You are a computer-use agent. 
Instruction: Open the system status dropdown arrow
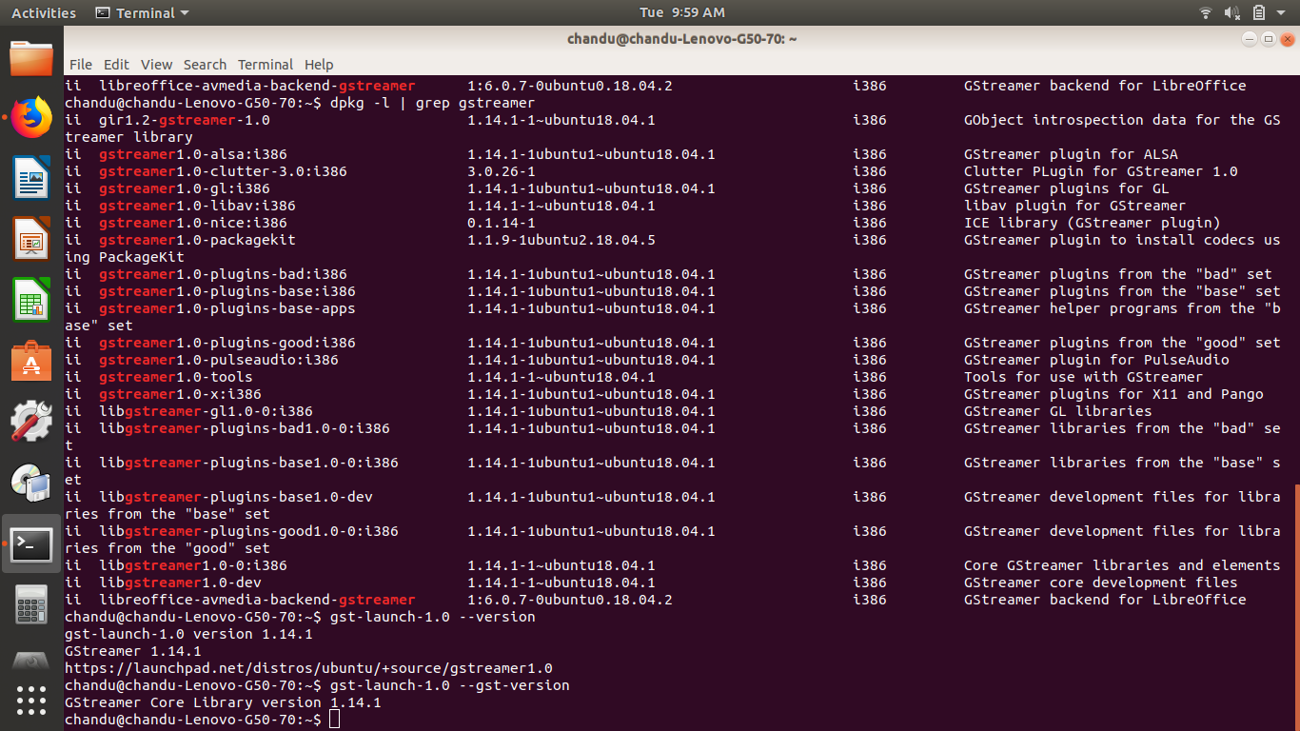click(x=1283, y=12)
